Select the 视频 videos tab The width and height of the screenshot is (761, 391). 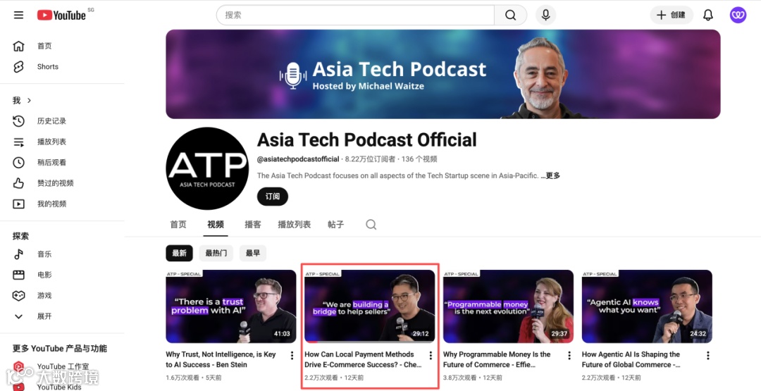coord(216,225)
